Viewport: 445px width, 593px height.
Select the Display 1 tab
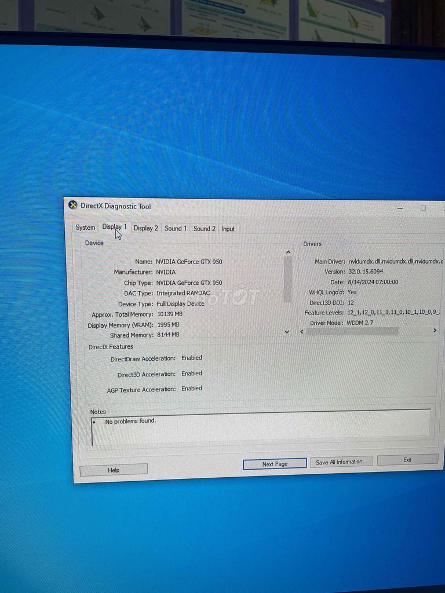click(x=114, y=227)
